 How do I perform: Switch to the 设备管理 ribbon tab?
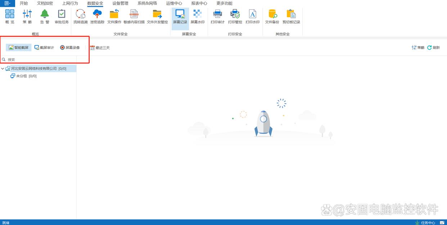120,3
